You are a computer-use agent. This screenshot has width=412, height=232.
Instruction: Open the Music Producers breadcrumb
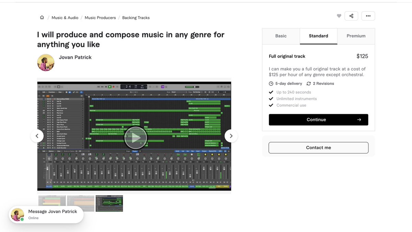100,17
